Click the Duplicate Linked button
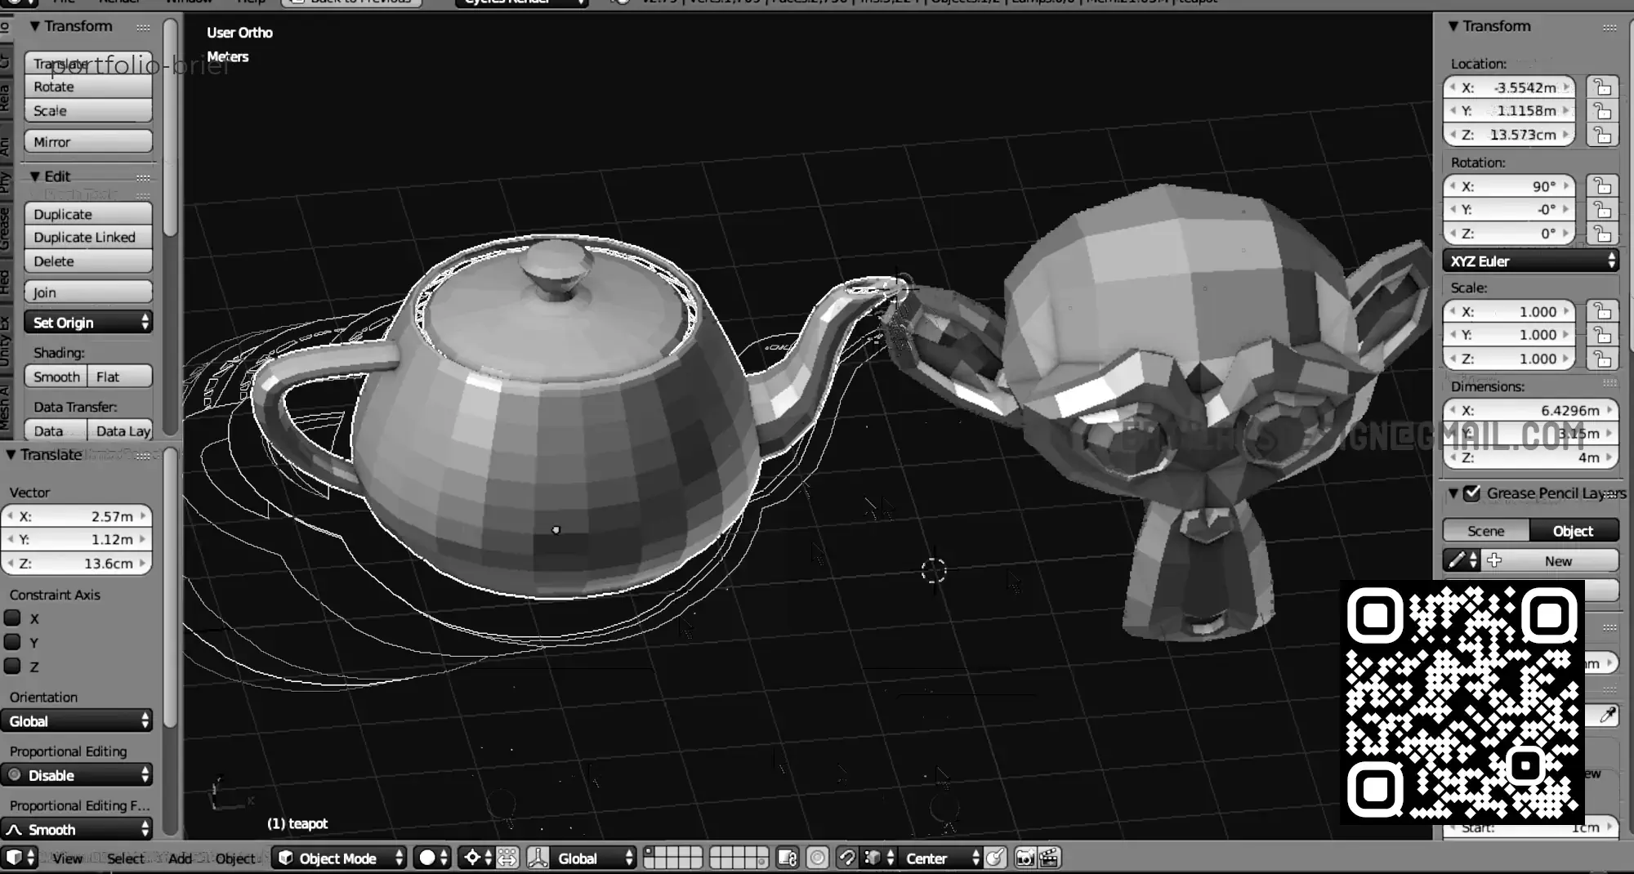 [88, 238]
